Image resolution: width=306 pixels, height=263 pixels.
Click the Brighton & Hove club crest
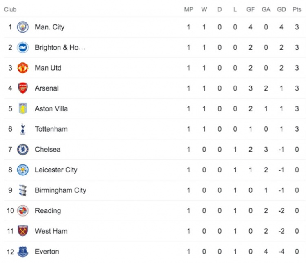click(22, 47)
